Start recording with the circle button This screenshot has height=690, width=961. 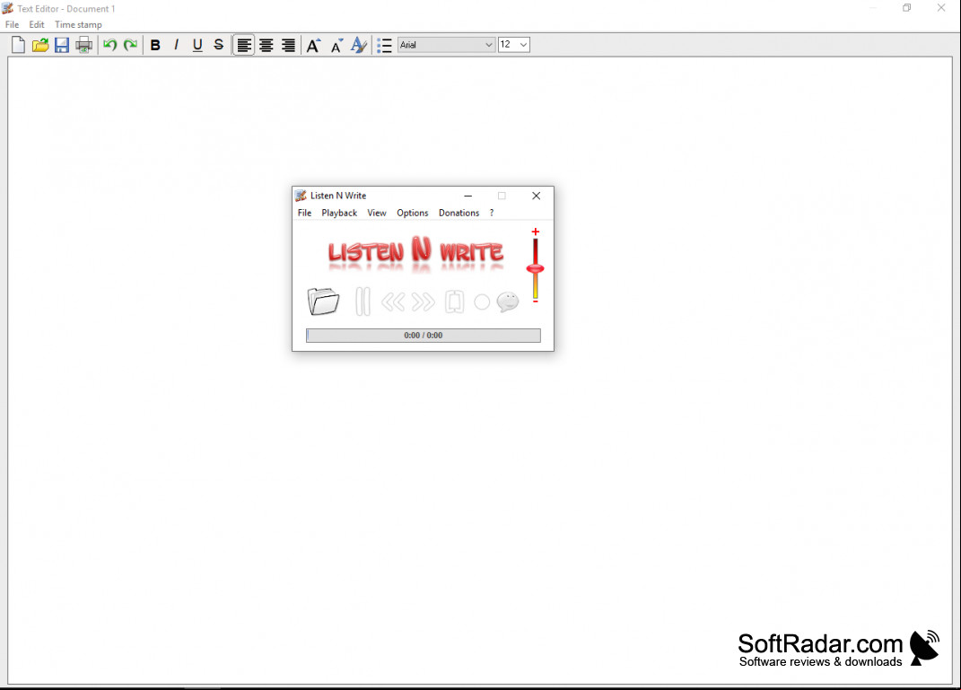tap(483, 301)
